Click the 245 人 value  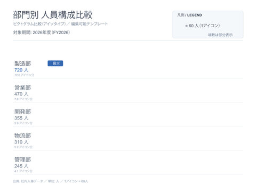click(x=21, y=166)
